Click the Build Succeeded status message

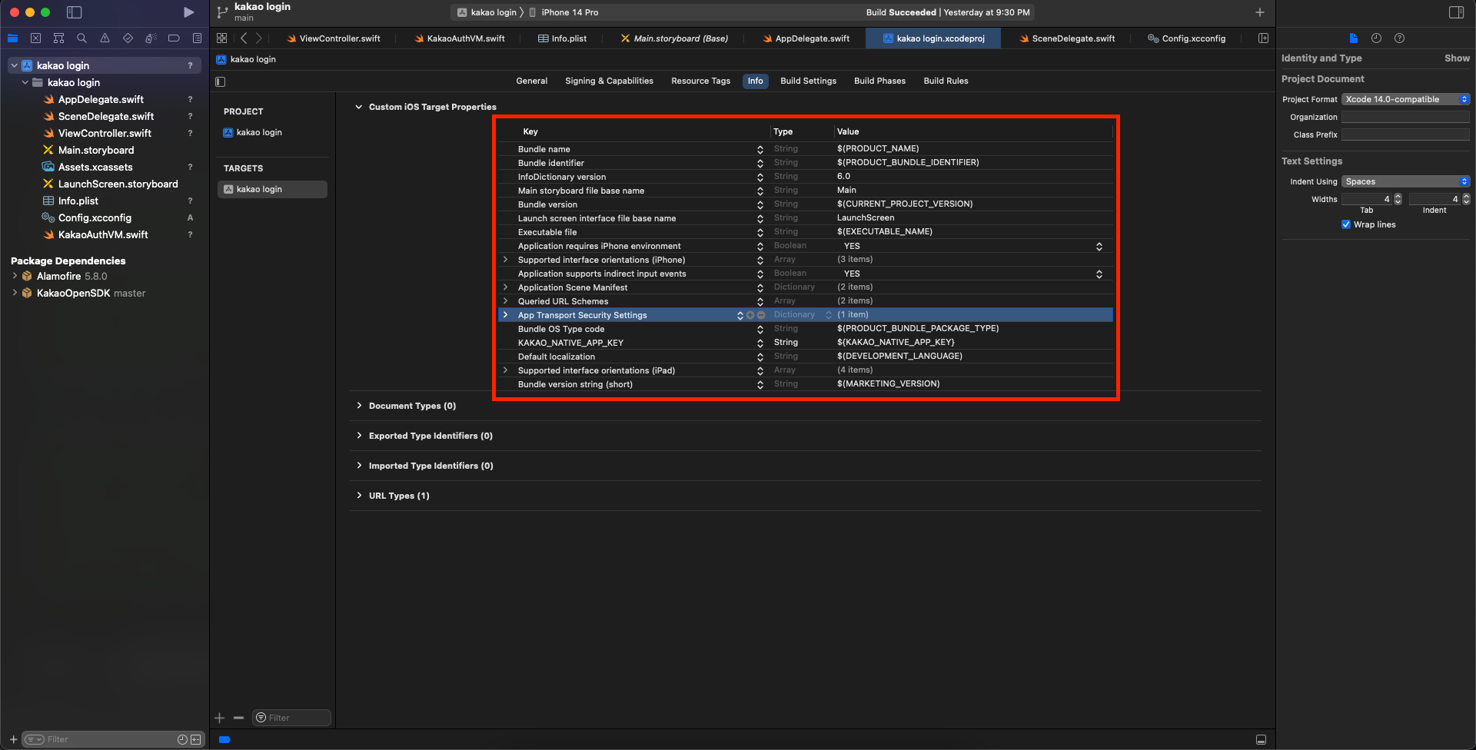[948, 12]
